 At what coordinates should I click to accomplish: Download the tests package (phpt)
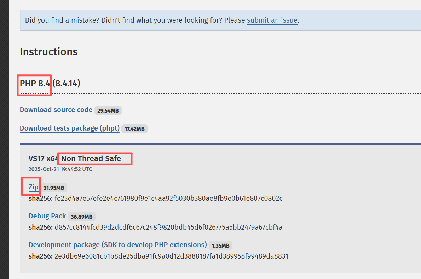tap(69, 128)
